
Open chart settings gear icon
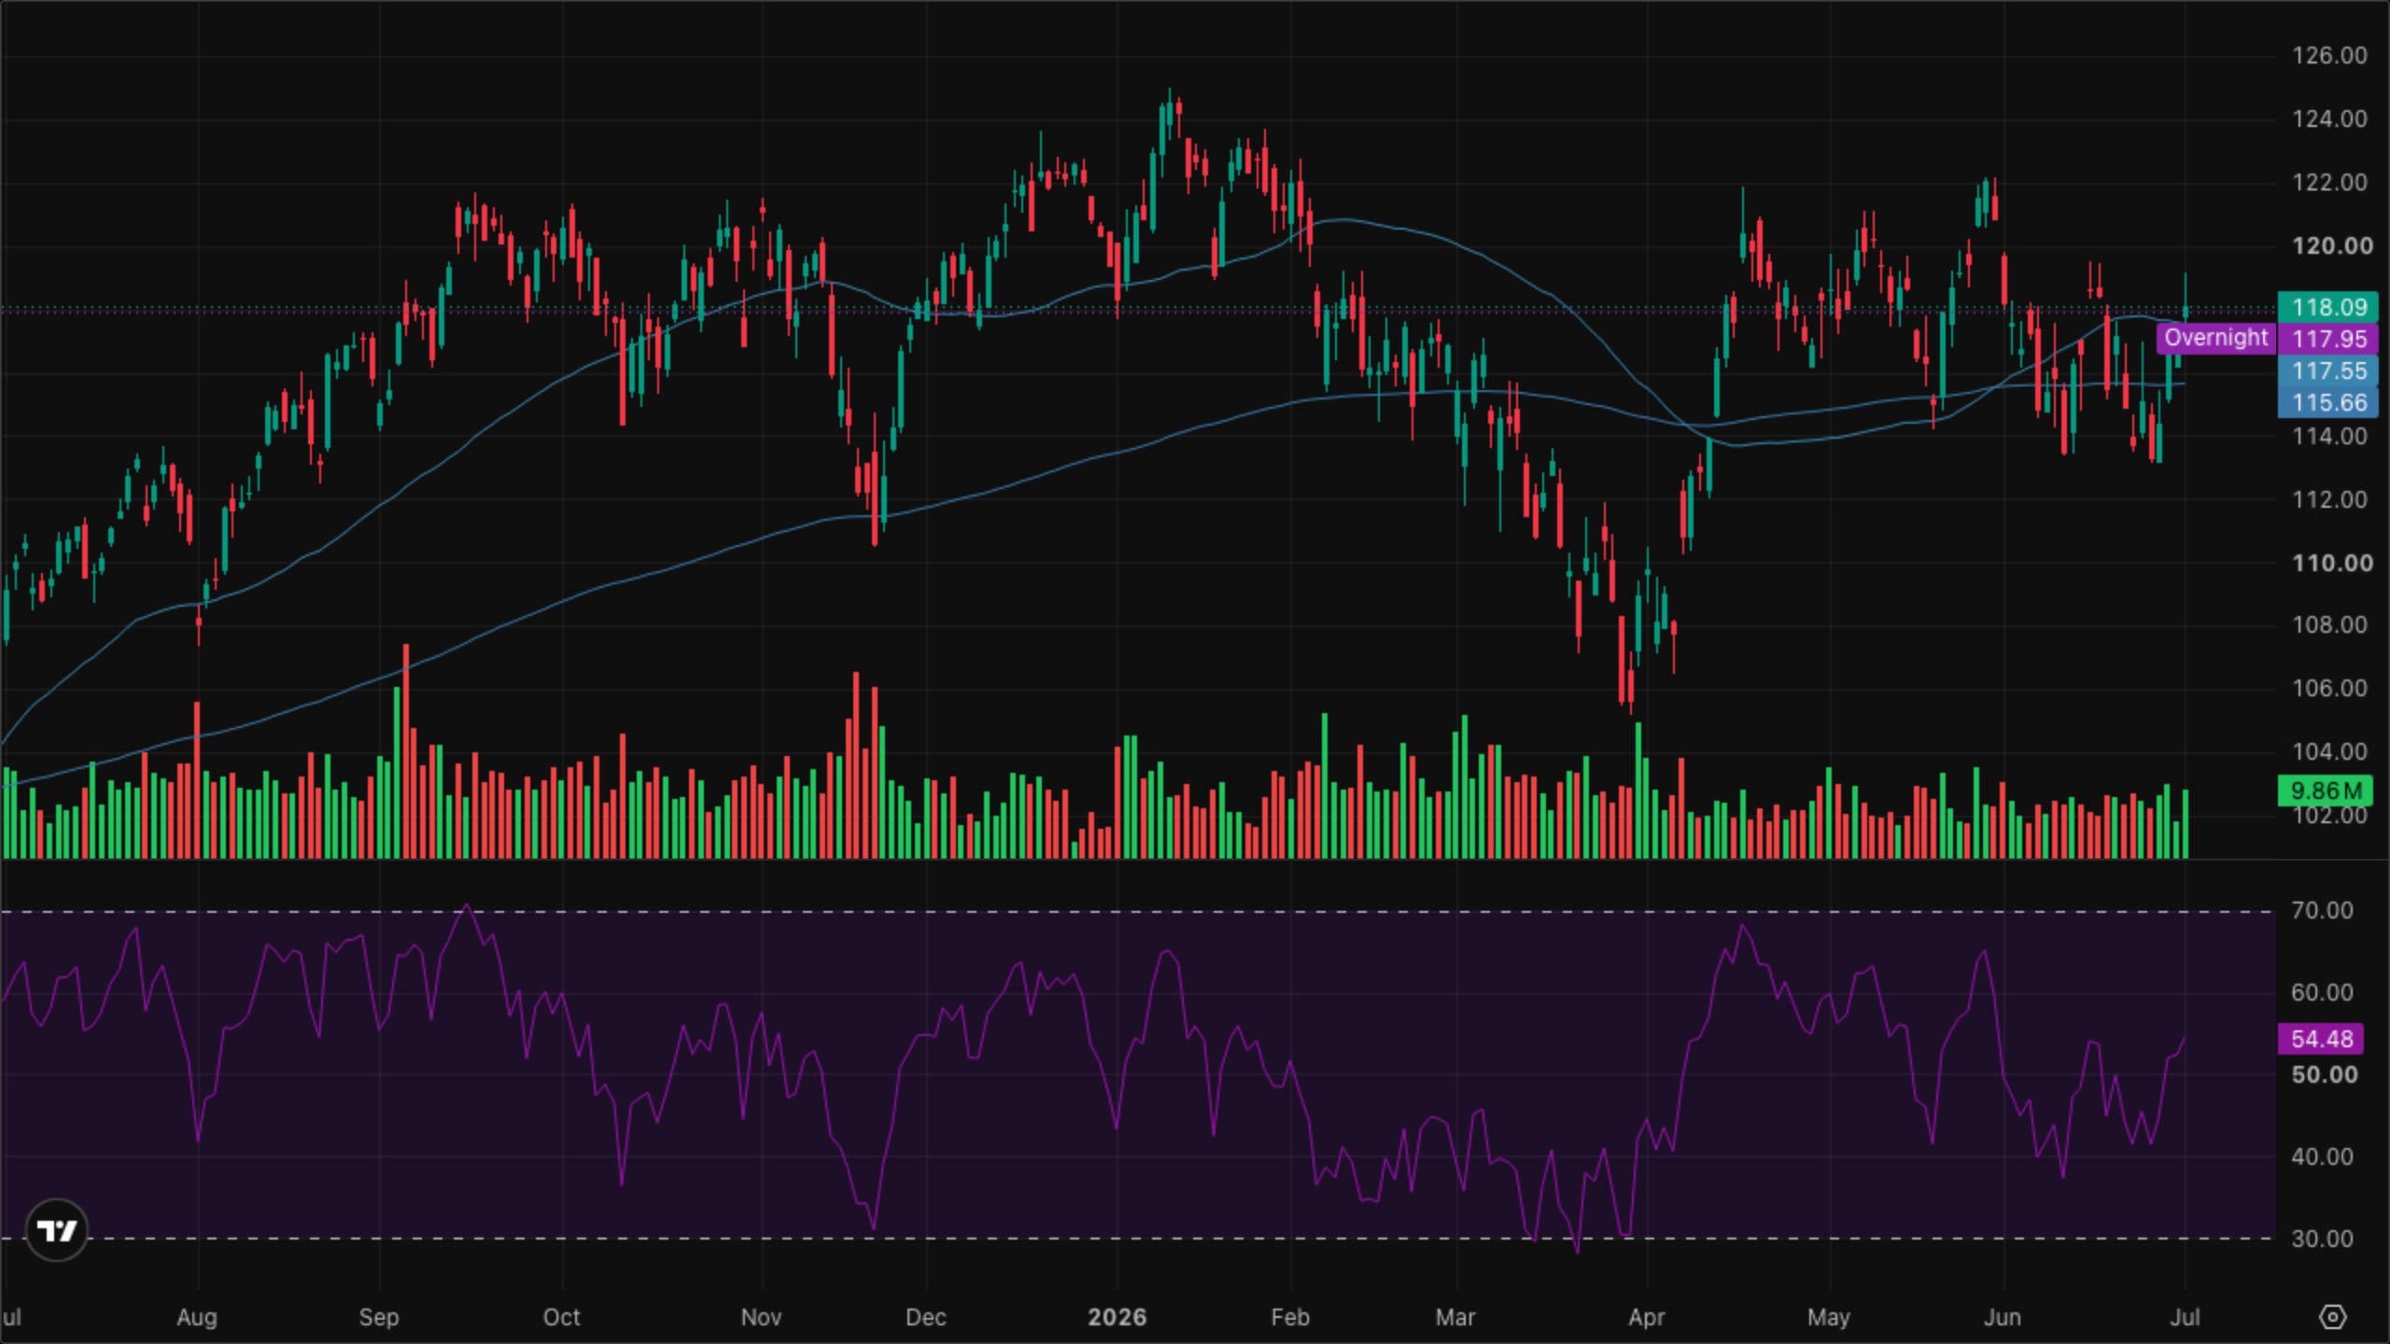(x=2332, y=1317)
